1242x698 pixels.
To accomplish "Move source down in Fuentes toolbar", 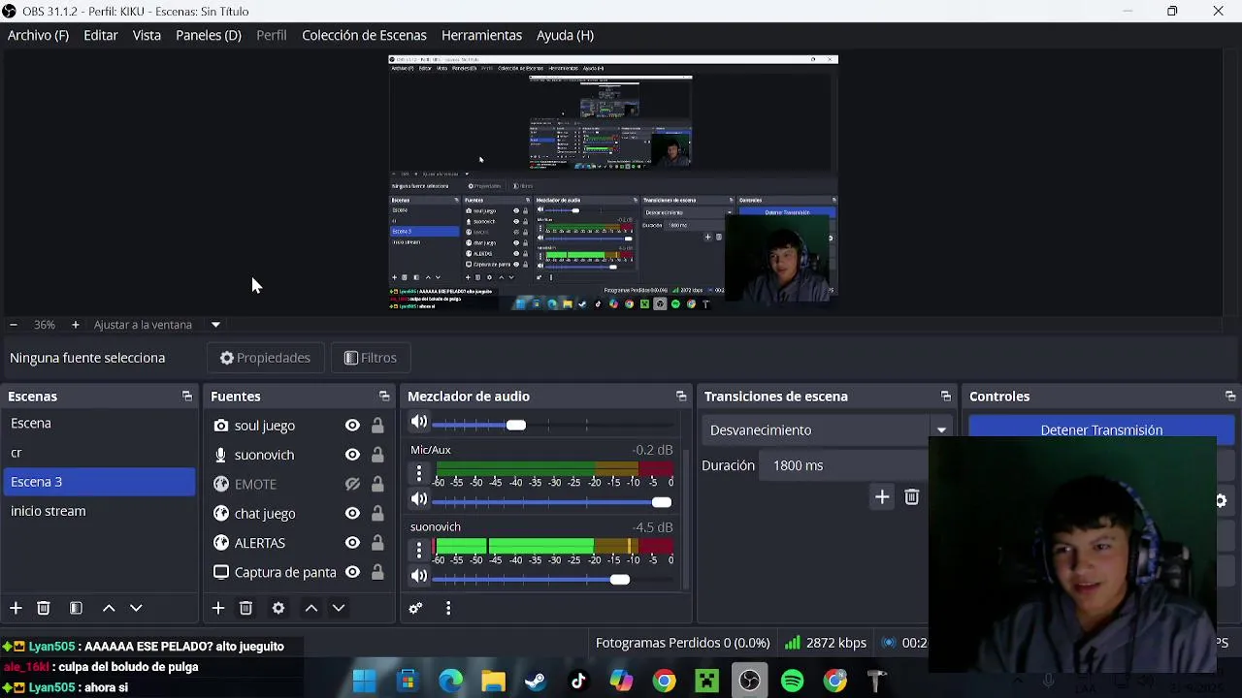I will [x=339, y=608].
